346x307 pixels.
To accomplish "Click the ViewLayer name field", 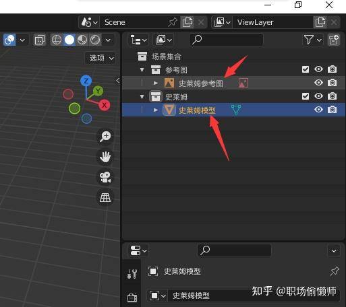I will 272,22.
